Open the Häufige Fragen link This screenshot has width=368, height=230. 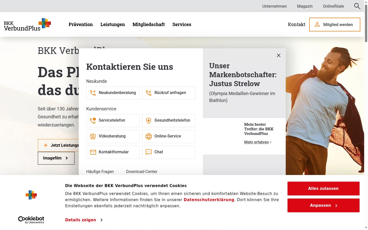[x=100, y=172]
